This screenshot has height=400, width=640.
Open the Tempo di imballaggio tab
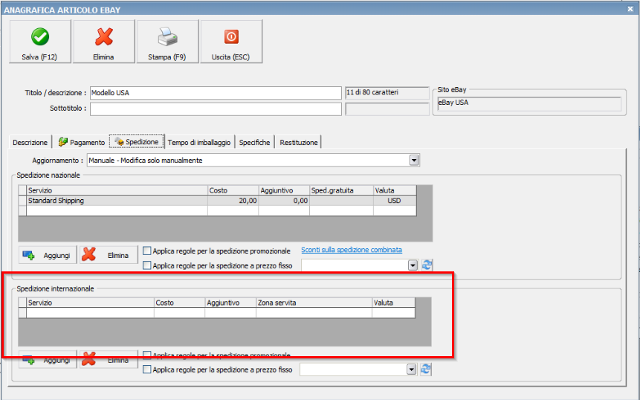point(199,143)
